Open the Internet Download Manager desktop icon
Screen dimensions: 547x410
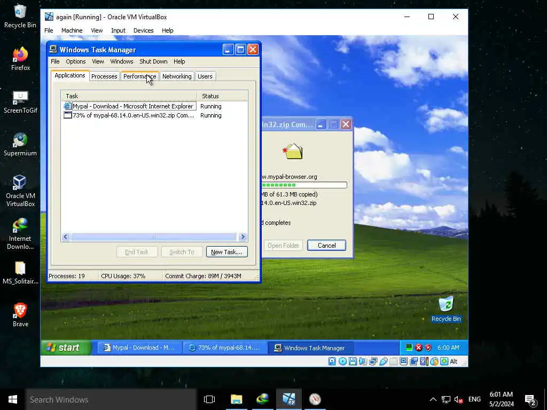click(20, 234)
